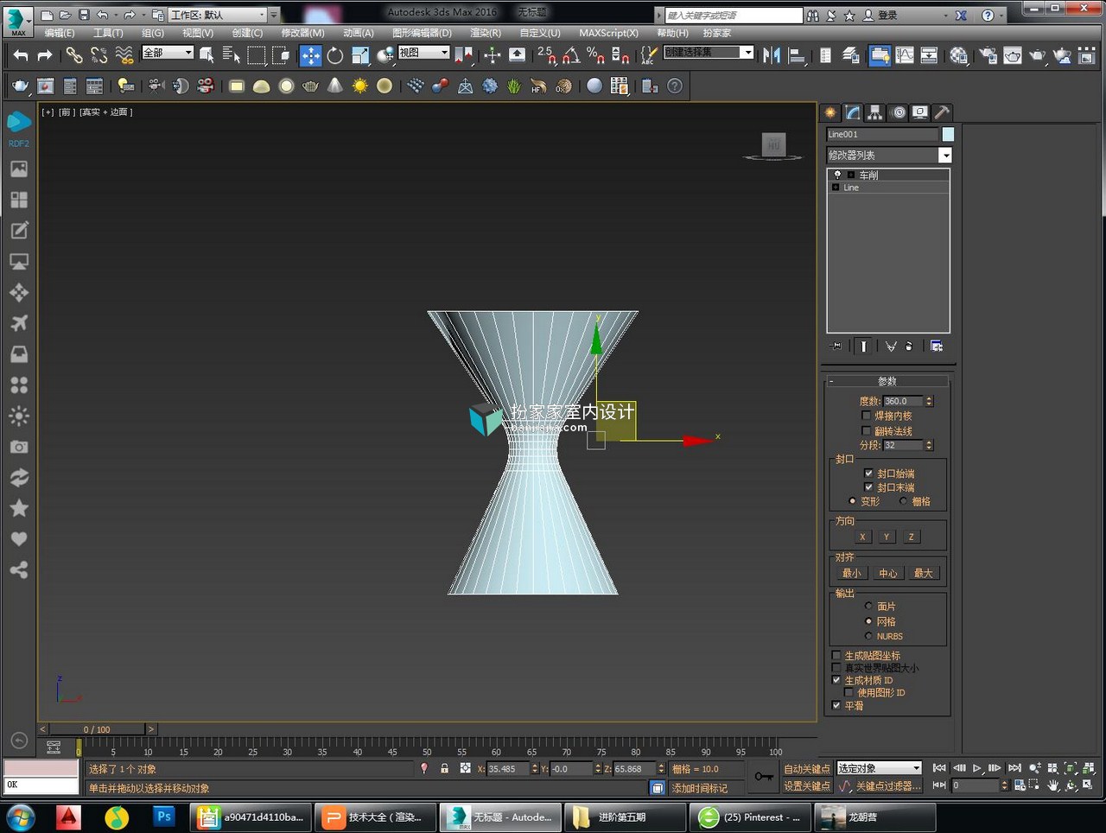Toggle the 焊接内核 checkbox
Image resolution: width=1106 pixels, height=833 pixels.
pyautogui.click(x=867, y=416)
